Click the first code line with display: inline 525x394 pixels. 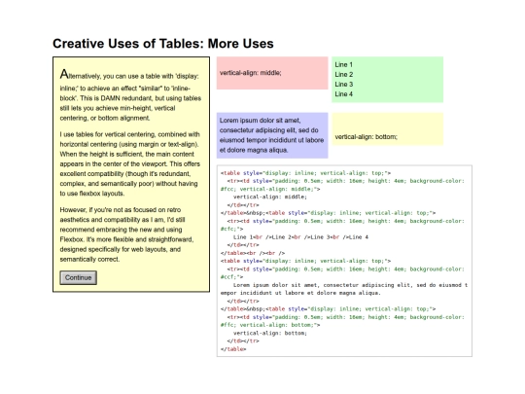click(305, 173)
